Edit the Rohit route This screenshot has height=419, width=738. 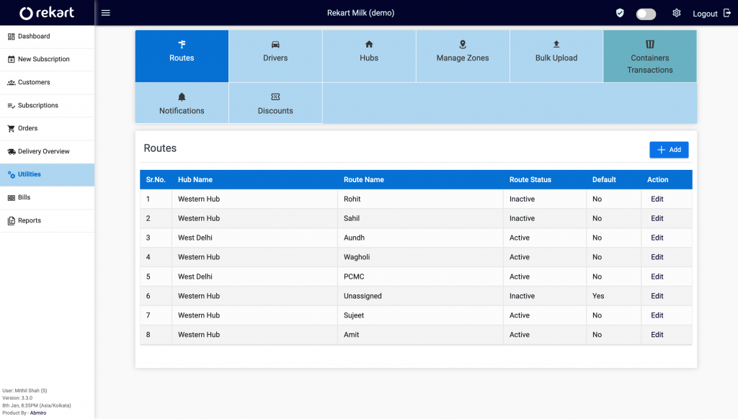pos(657,199)
